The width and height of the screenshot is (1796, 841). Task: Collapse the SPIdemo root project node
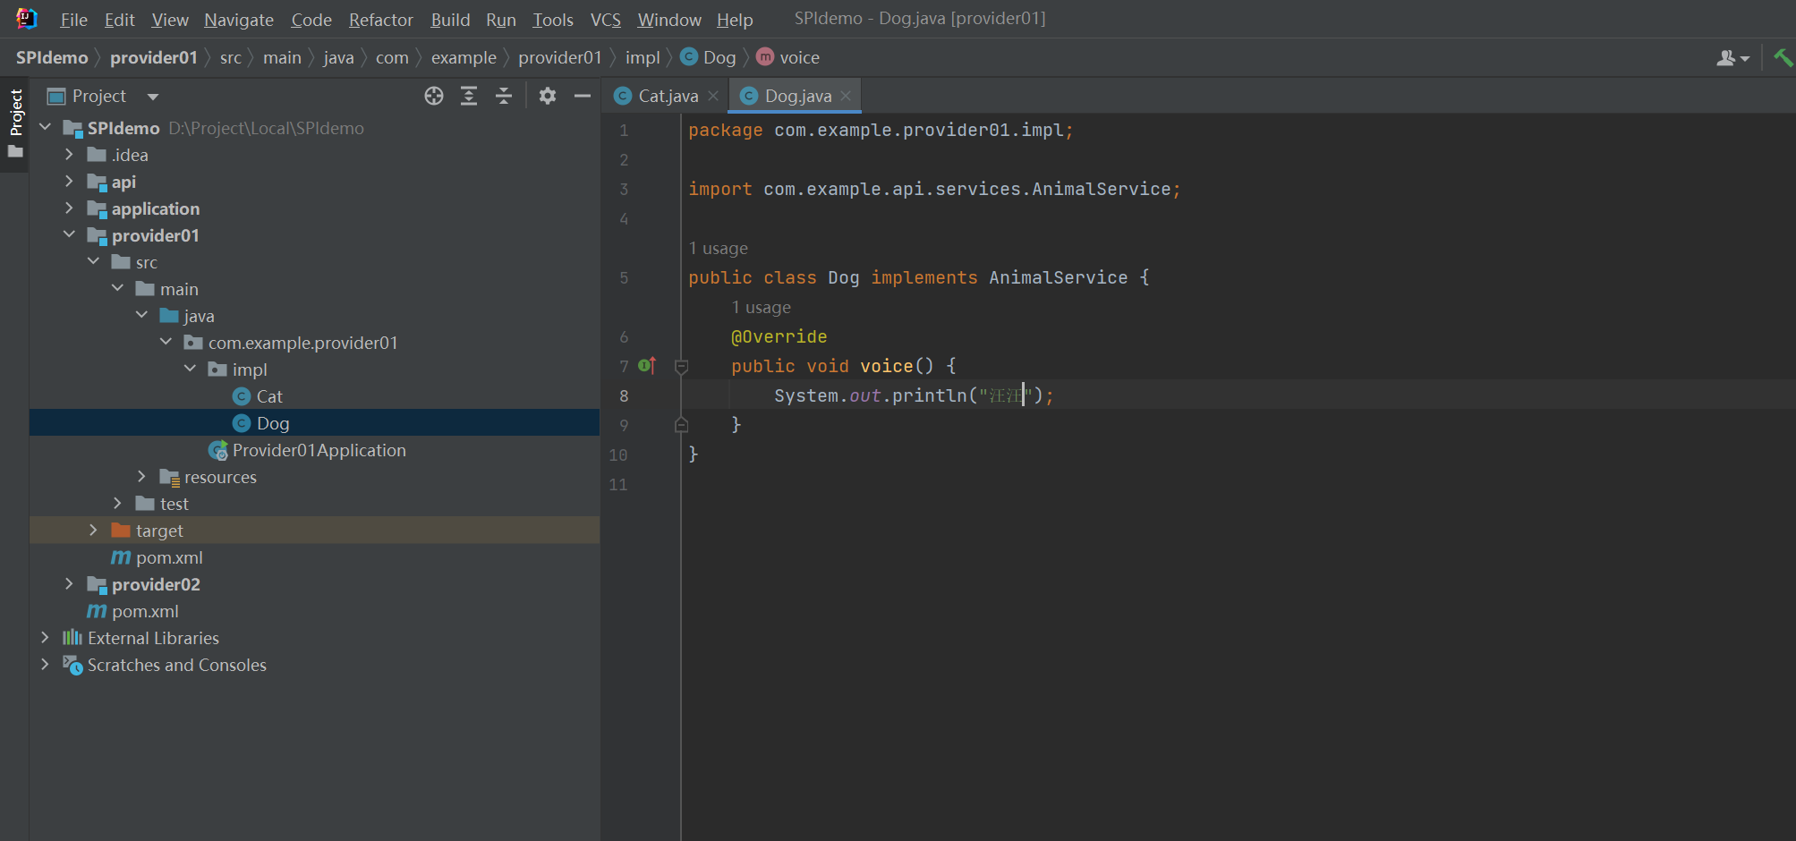pos(45,127)
